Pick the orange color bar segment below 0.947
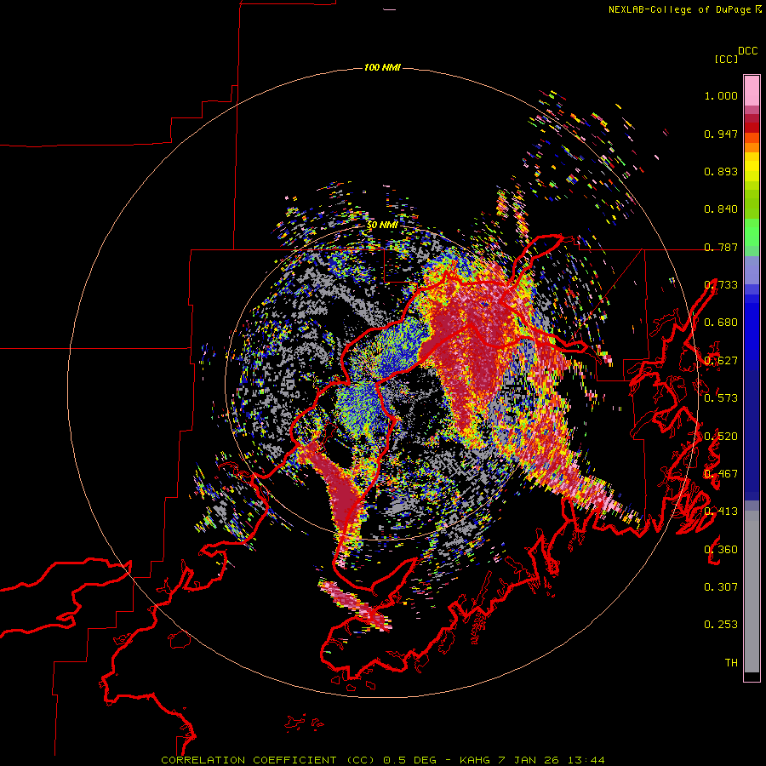 tap(752, 147)
